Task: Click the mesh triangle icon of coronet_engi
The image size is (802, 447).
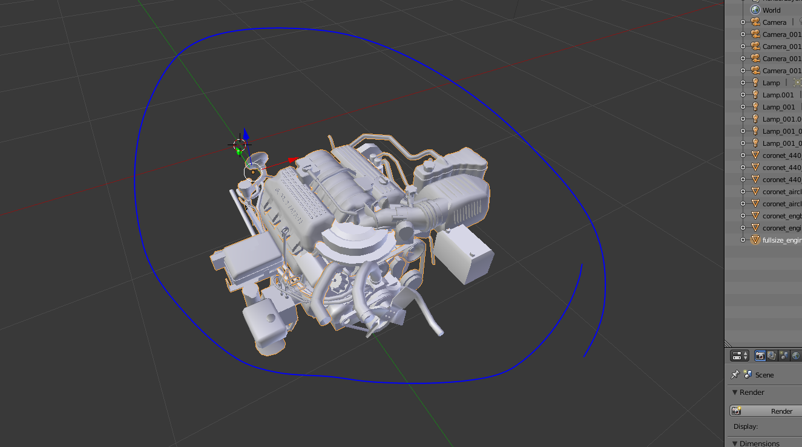Action: [755, 227]
